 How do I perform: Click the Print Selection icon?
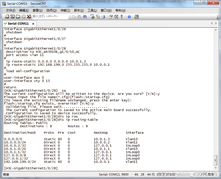(98, 17)
